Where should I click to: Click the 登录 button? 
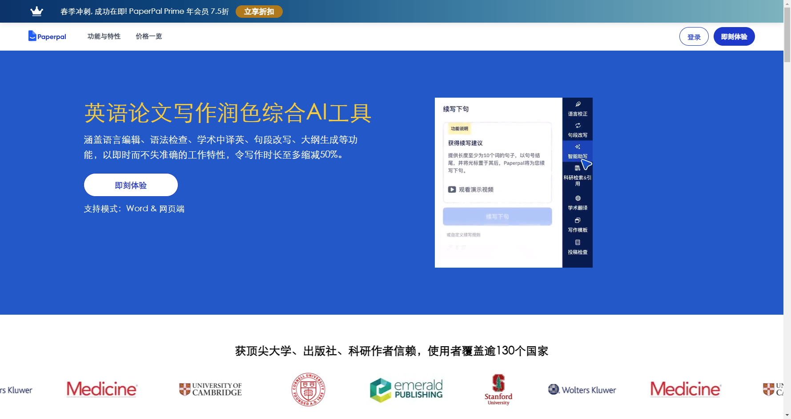(694, 37)
